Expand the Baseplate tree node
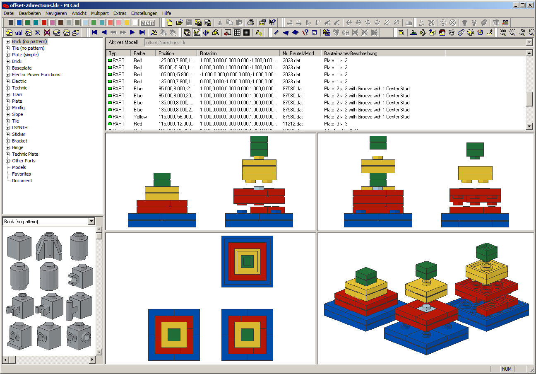 click(x=7, y=68)
